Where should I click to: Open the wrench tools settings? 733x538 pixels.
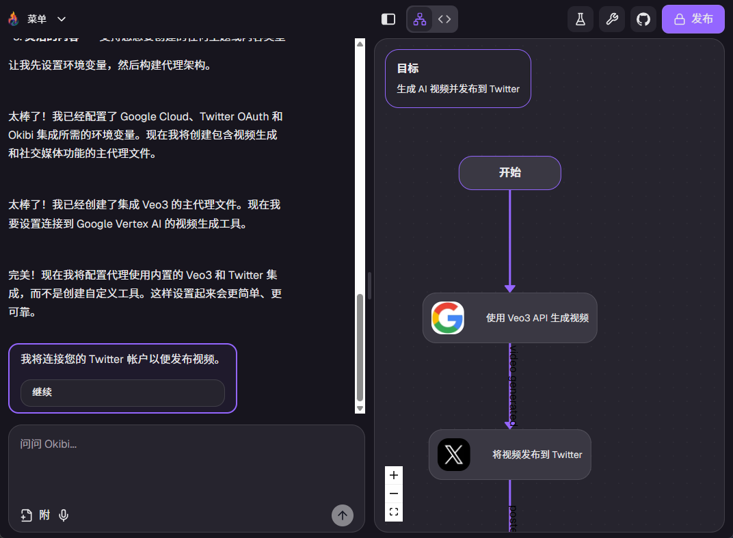tap(612, 19)
